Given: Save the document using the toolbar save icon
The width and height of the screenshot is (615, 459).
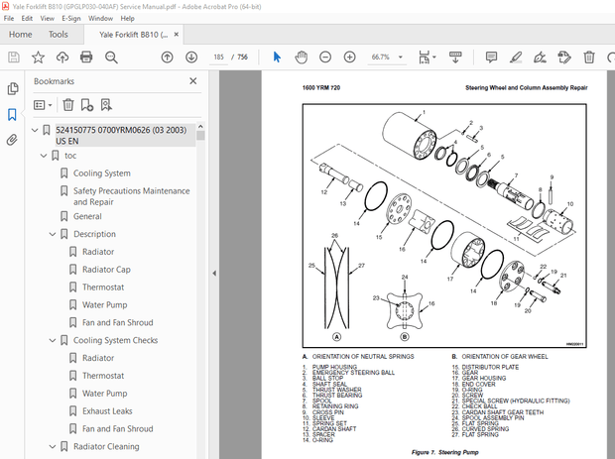Looking at the screenshot, I should (x=13, y=57).
